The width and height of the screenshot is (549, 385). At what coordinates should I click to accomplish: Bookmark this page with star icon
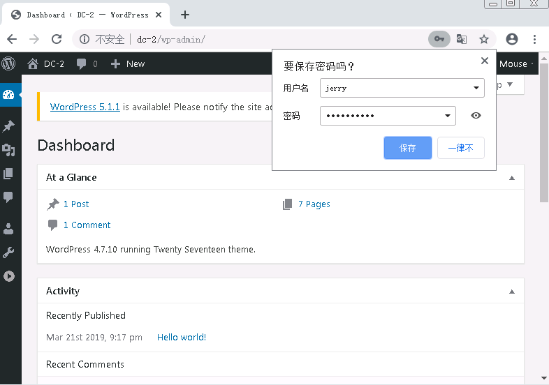click(x=484, y=39)
